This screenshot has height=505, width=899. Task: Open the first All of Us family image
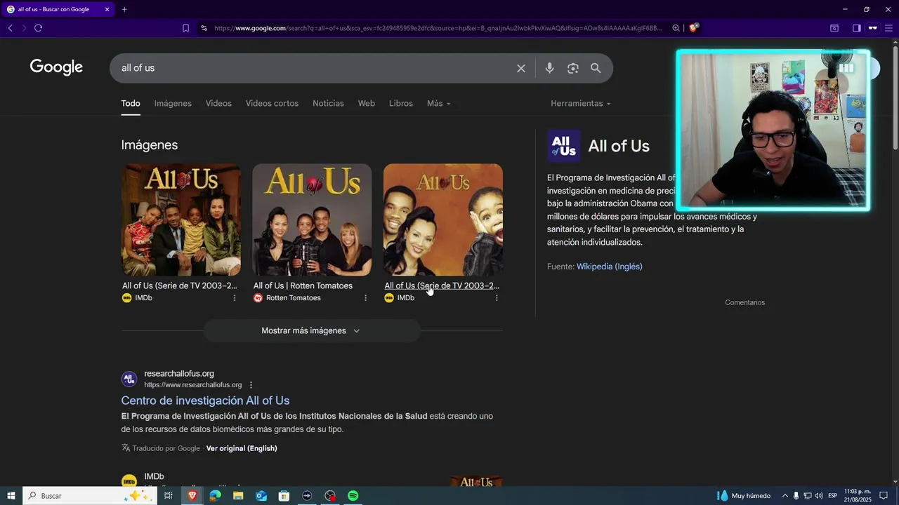click(x=181, y=220)
